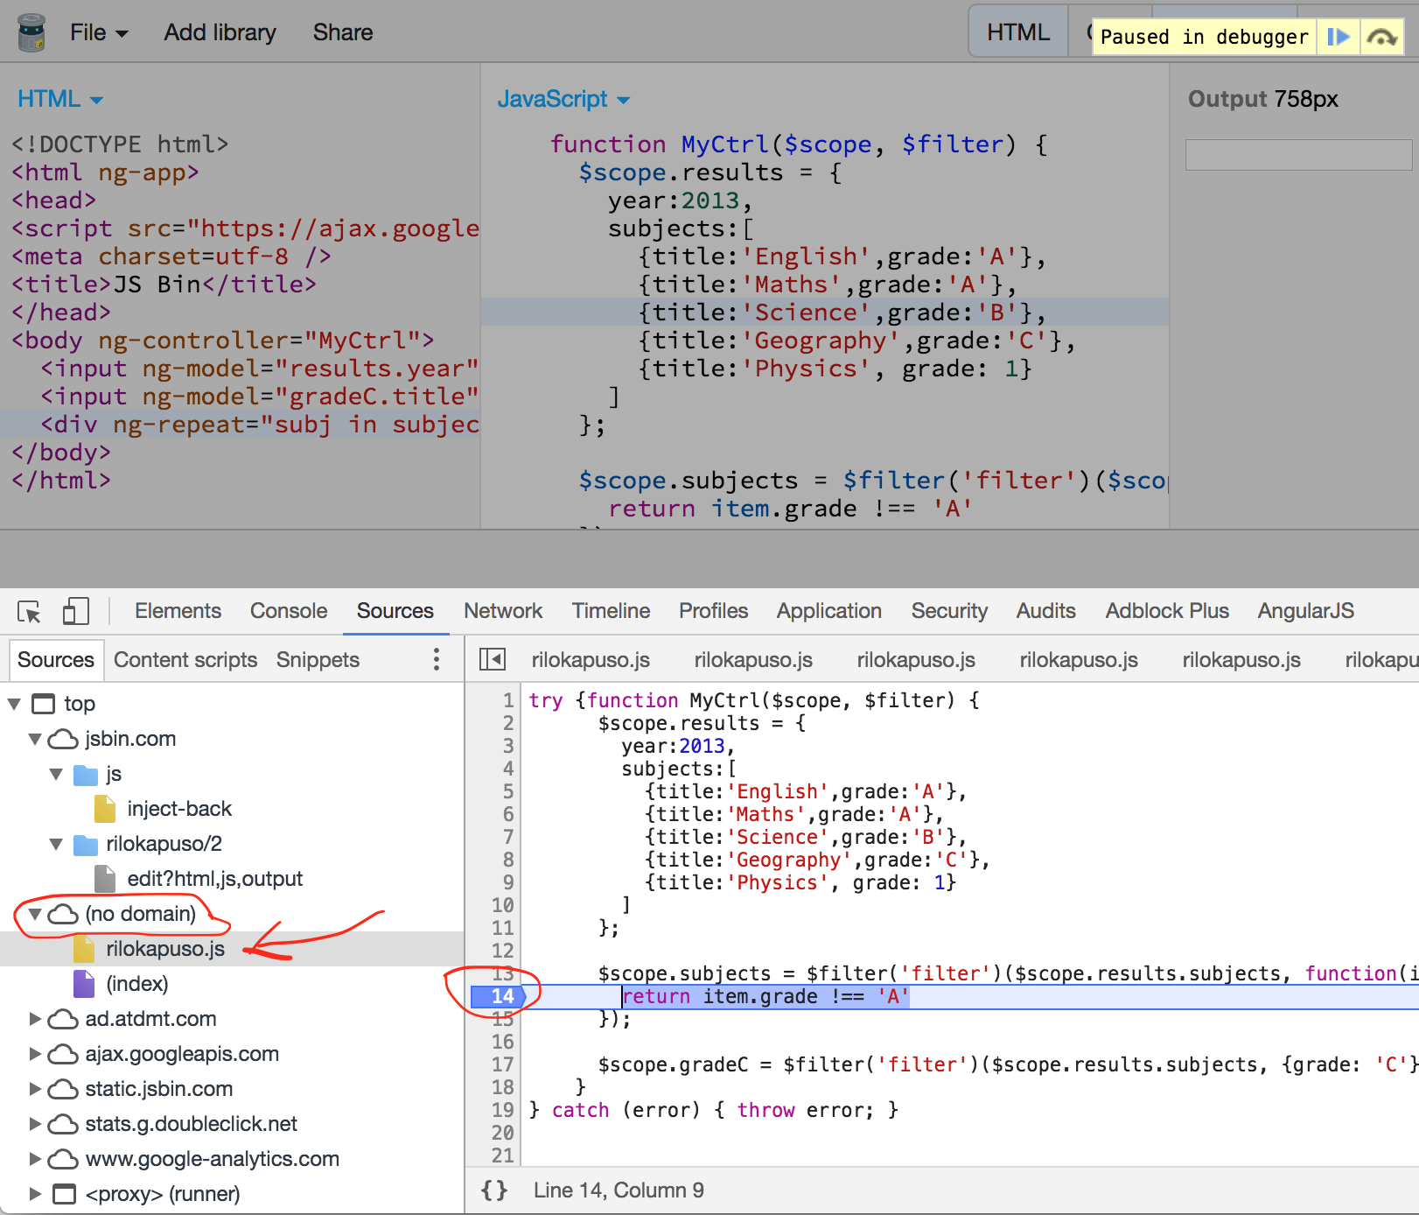Open the (index) file
1419x1215 pixels.
pyautogui.click(x=136, y=984)
